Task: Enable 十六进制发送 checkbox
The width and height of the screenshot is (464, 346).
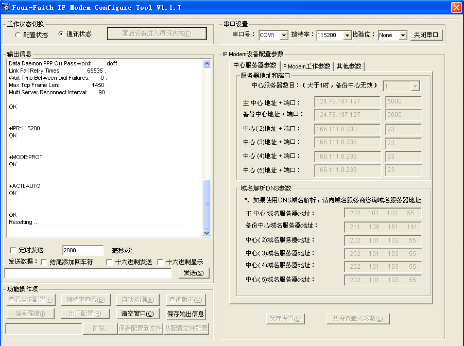Action: [109, 262]
